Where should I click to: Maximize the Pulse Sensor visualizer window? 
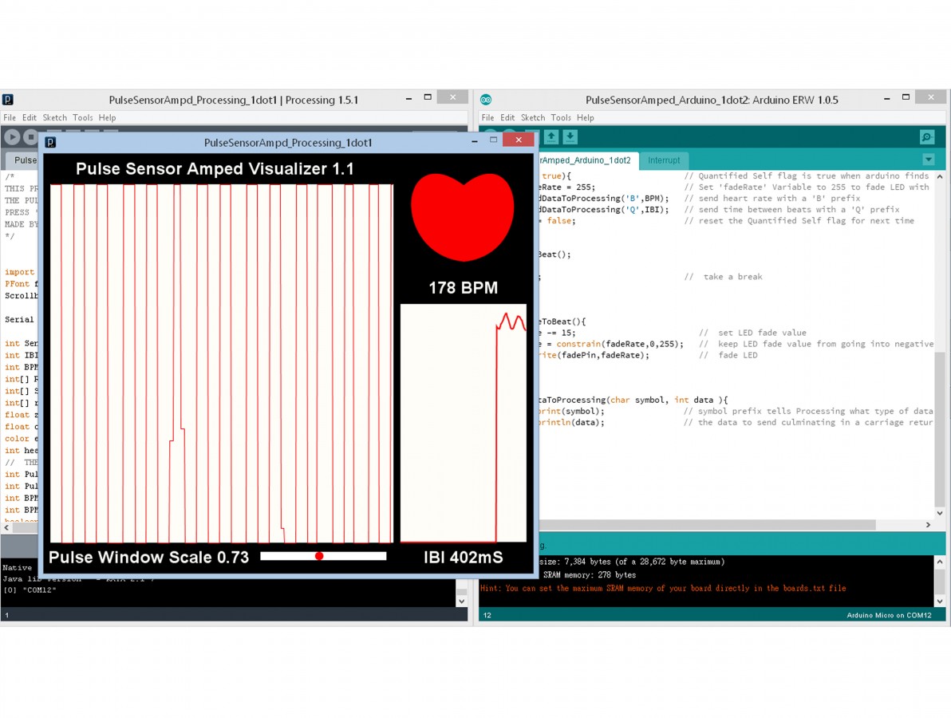[493, 141]
